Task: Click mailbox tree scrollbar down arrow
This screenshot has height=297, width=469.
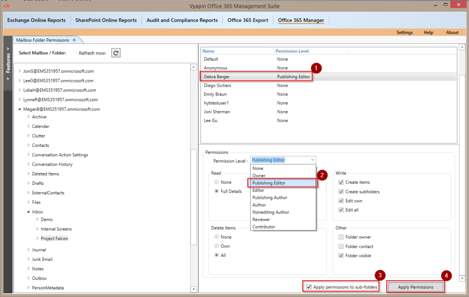Action: (x=194, y=289)
